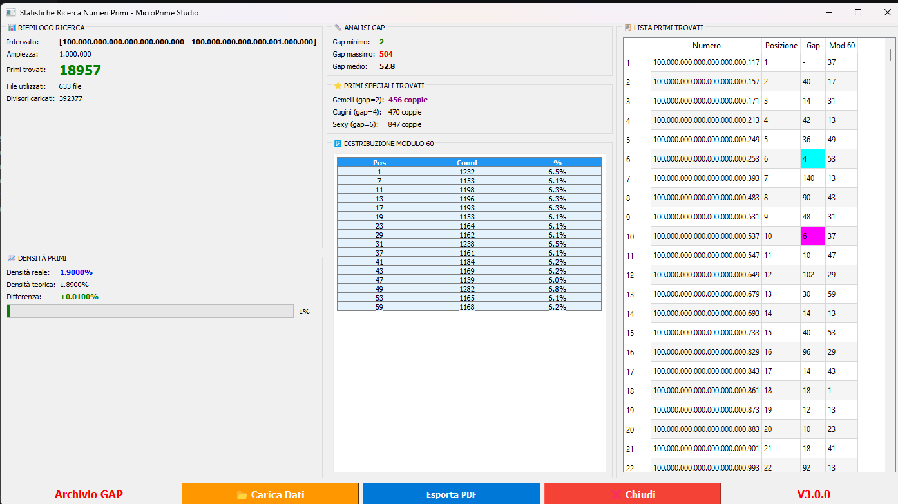Click the Posizione column header
Screen dimensions: 898x504
tap(781, 46)
